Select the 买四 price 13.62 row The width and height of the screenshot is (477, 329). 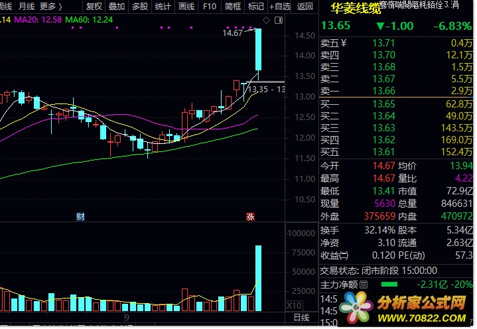click(x=396, y=139)
